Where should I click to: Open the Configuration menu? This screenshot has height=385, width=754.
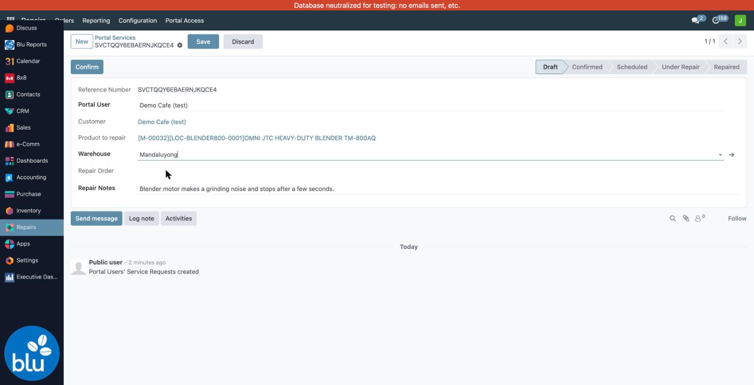[138, 21]
